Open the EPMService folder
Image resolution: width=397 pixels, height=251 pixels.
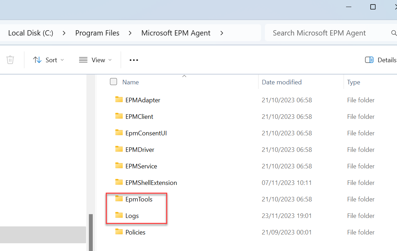(142, 166)
